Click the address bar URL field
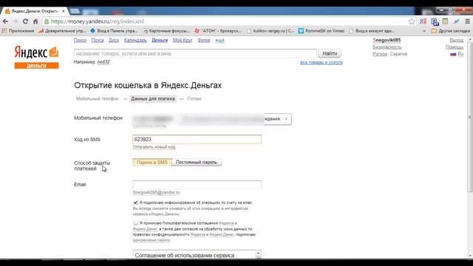This screenshot has width=473, height=266. 225,21
